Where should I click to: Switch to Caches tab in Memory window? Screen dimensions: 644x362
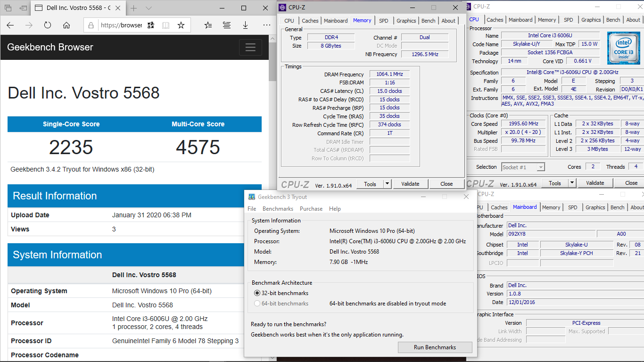point(310,21)
